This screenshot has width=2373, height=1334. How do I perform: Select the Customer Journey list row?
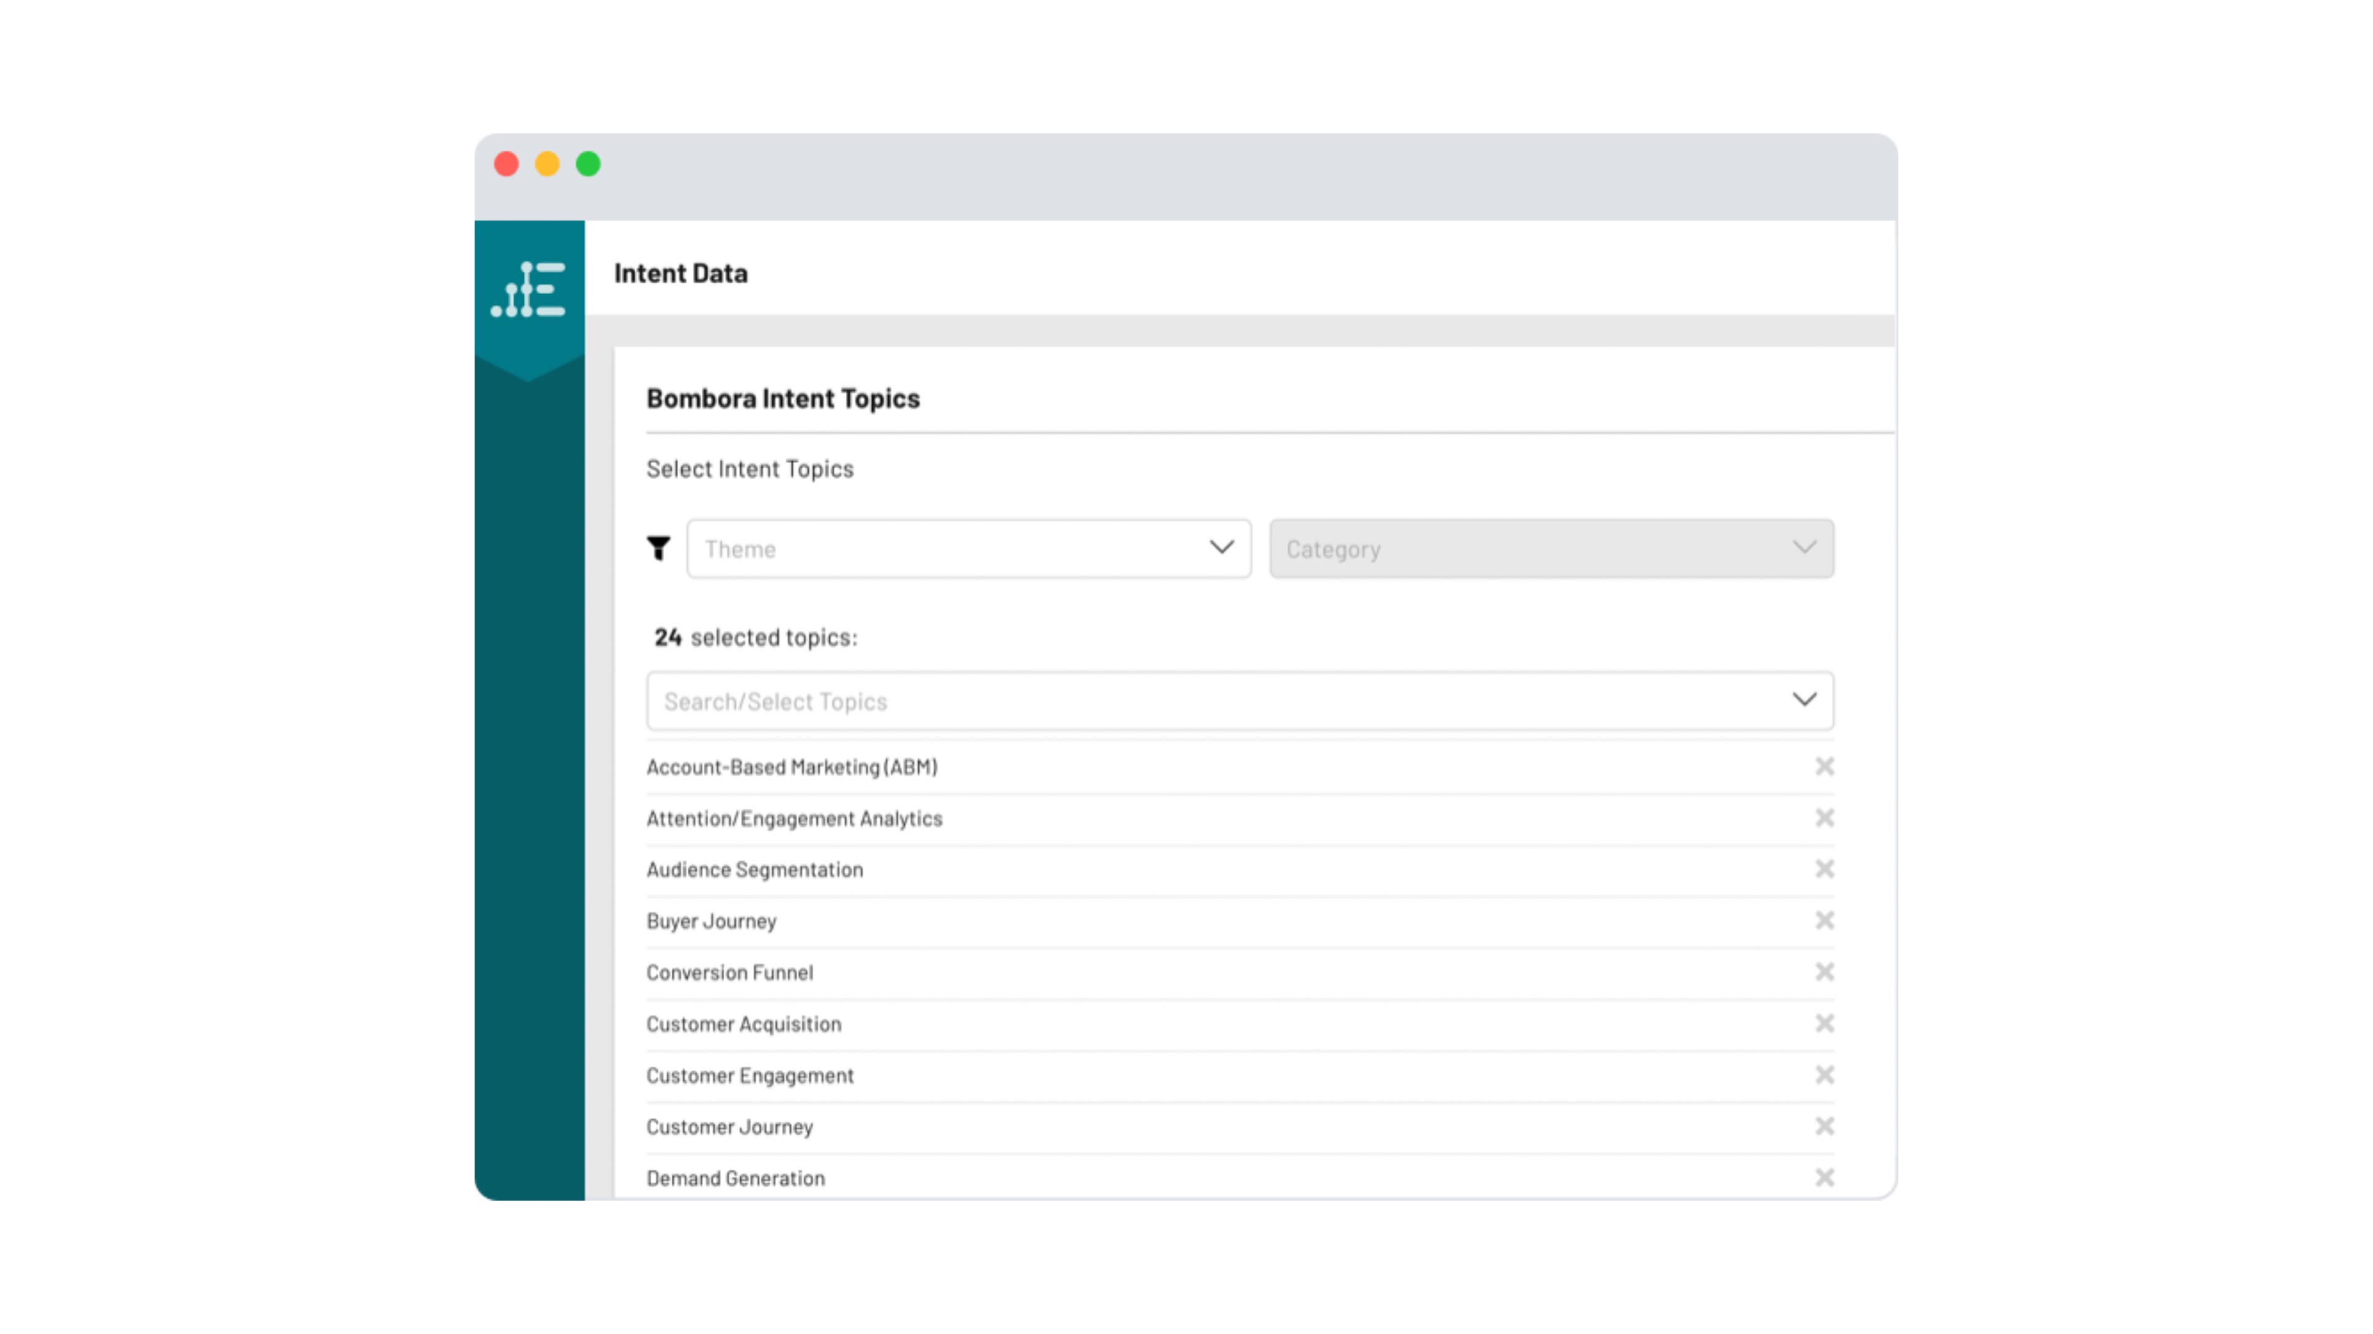[x=730, y=1127]
